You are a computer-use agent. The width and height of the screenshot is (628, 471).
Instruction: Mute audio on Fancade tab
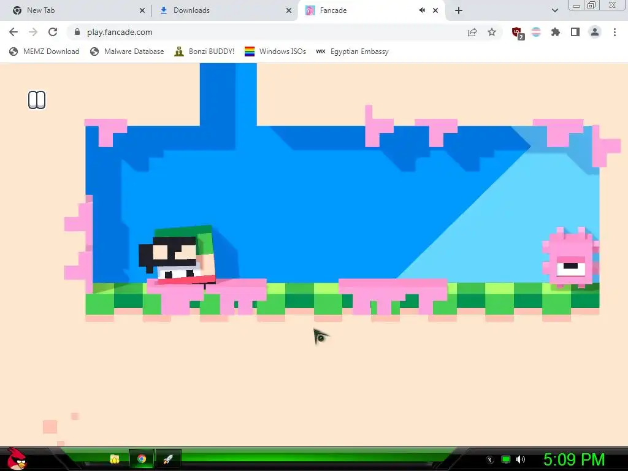[422, 10]
